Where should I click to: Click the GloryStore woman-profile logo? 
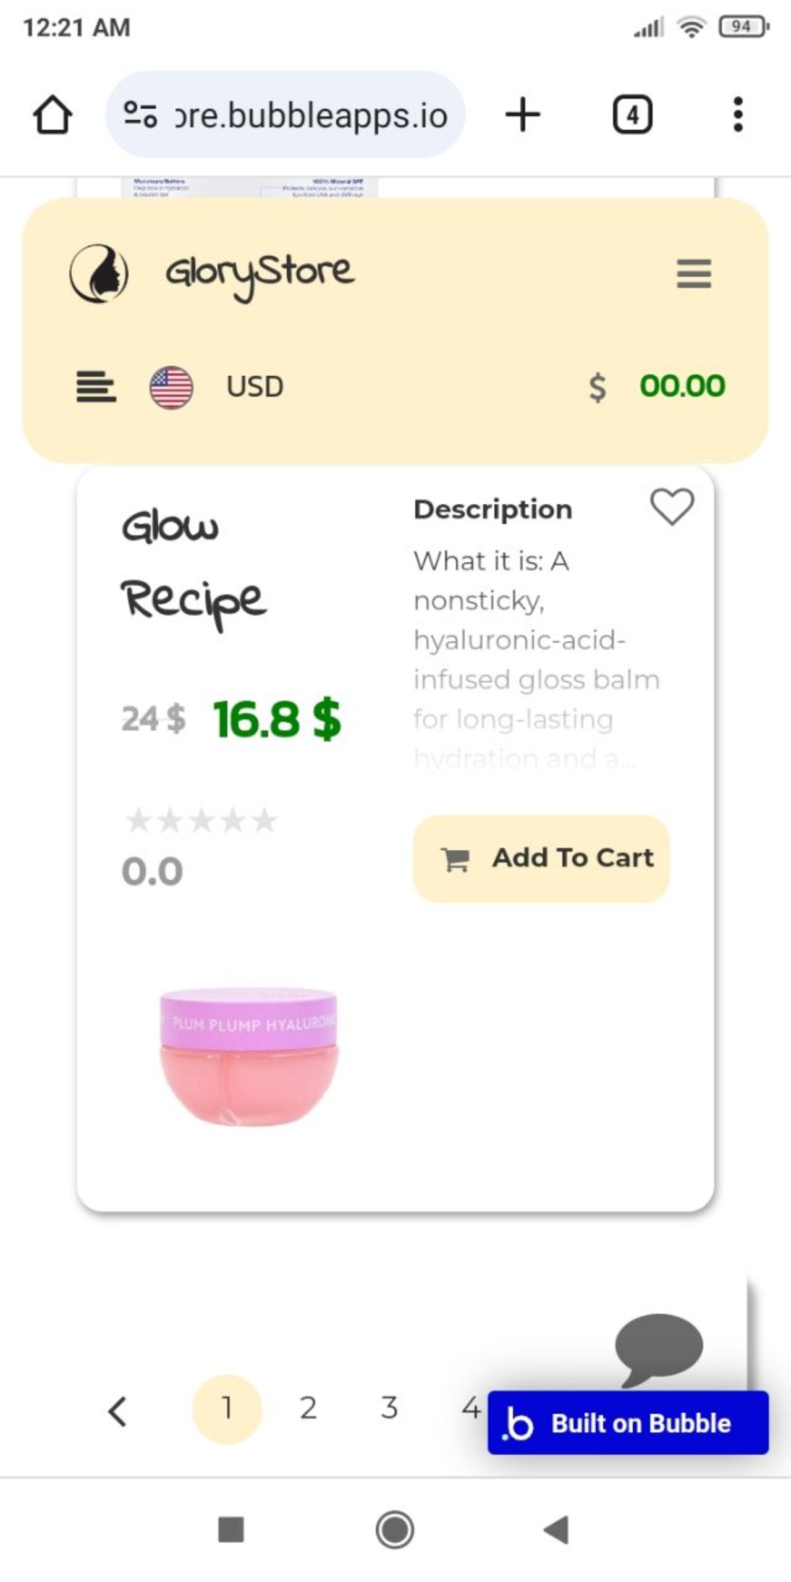coord(99,273)
